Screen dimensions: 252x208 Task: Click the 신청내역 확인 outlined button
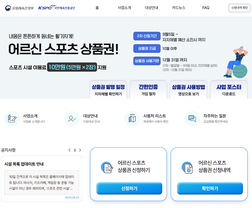pos(239,8)
